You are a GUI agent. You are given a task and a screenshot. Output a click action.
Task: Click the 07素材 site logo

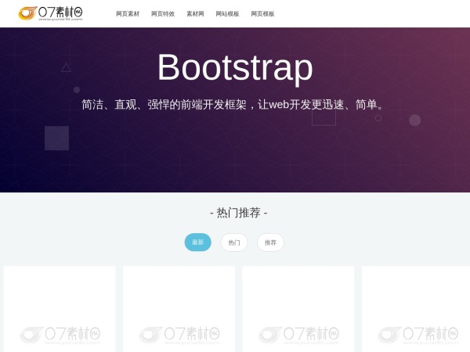(x=50, y=13)
